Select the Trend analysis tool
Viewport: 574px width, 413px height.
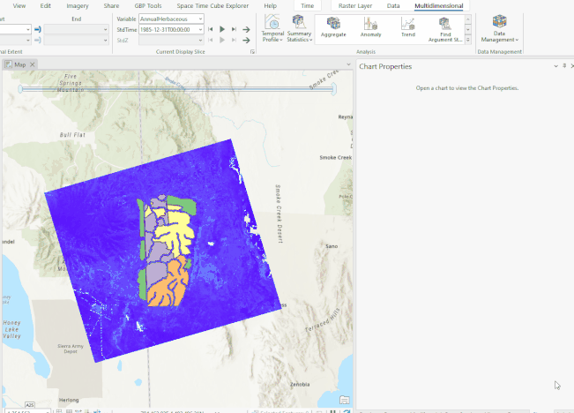408,27
